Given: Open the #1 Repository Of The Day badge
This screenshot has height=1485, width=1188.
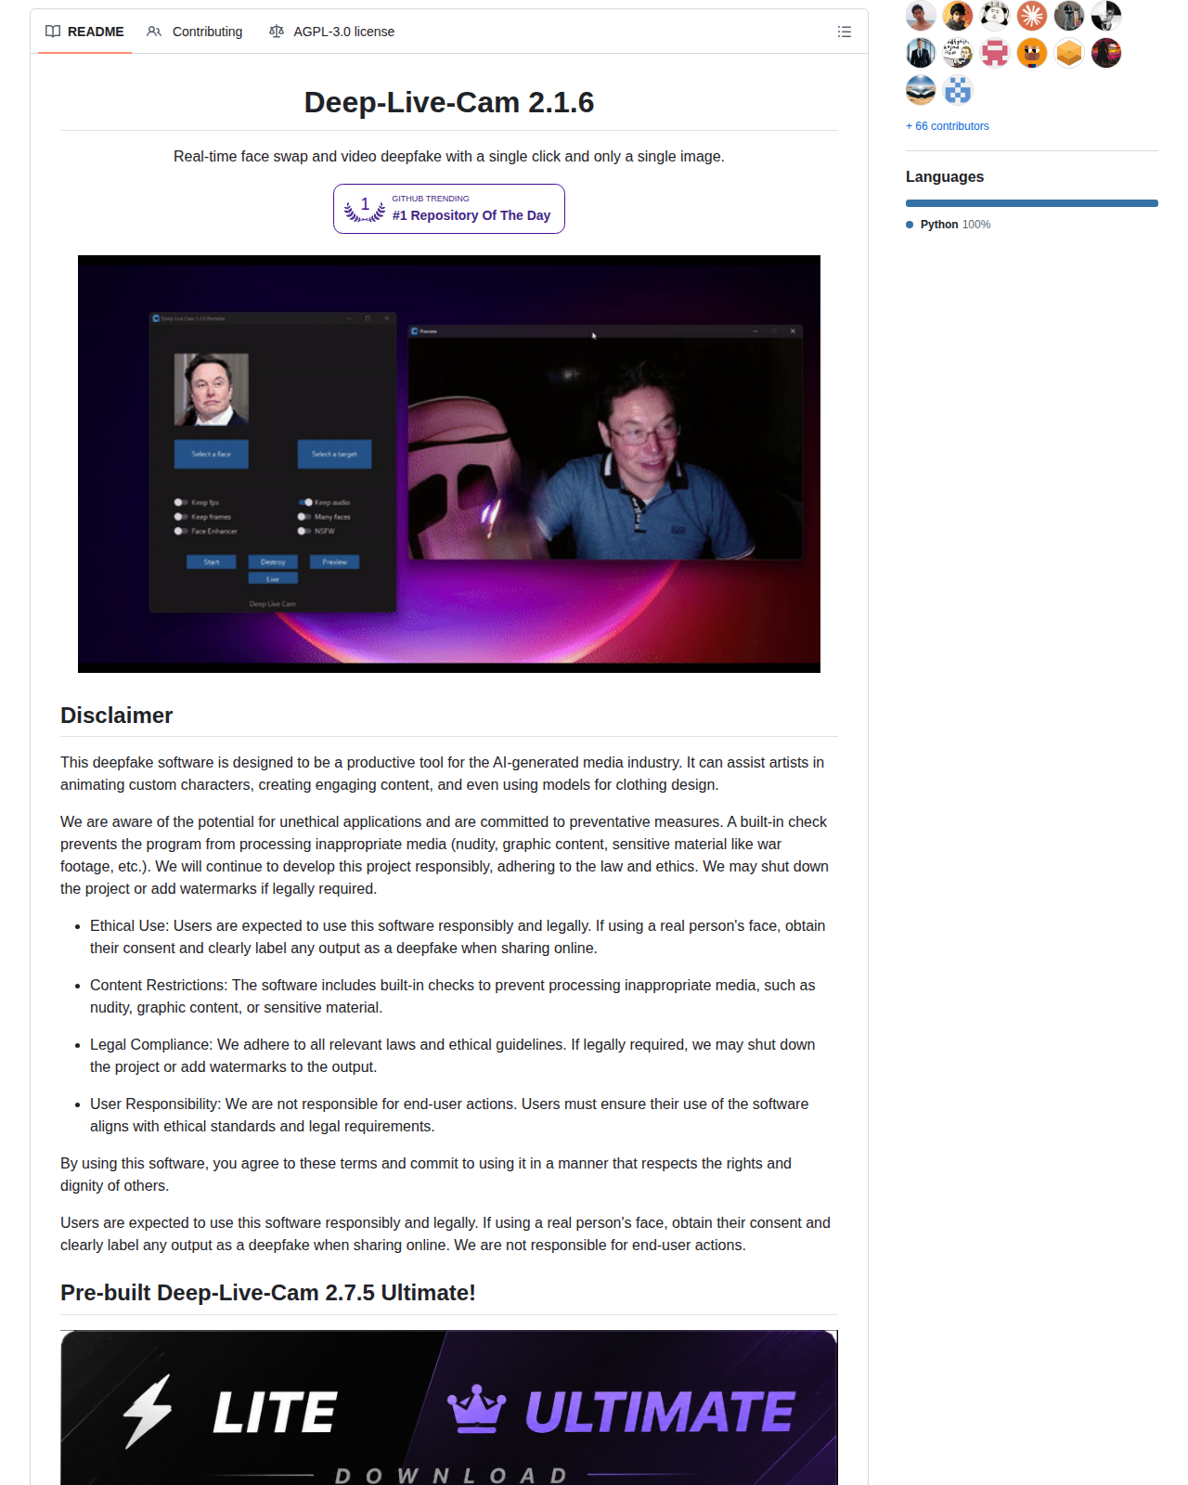Looking at the screenshot, I should click(449, 209).
